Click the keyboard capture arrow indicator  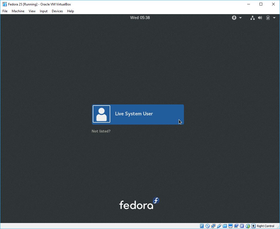click(254, 226)
